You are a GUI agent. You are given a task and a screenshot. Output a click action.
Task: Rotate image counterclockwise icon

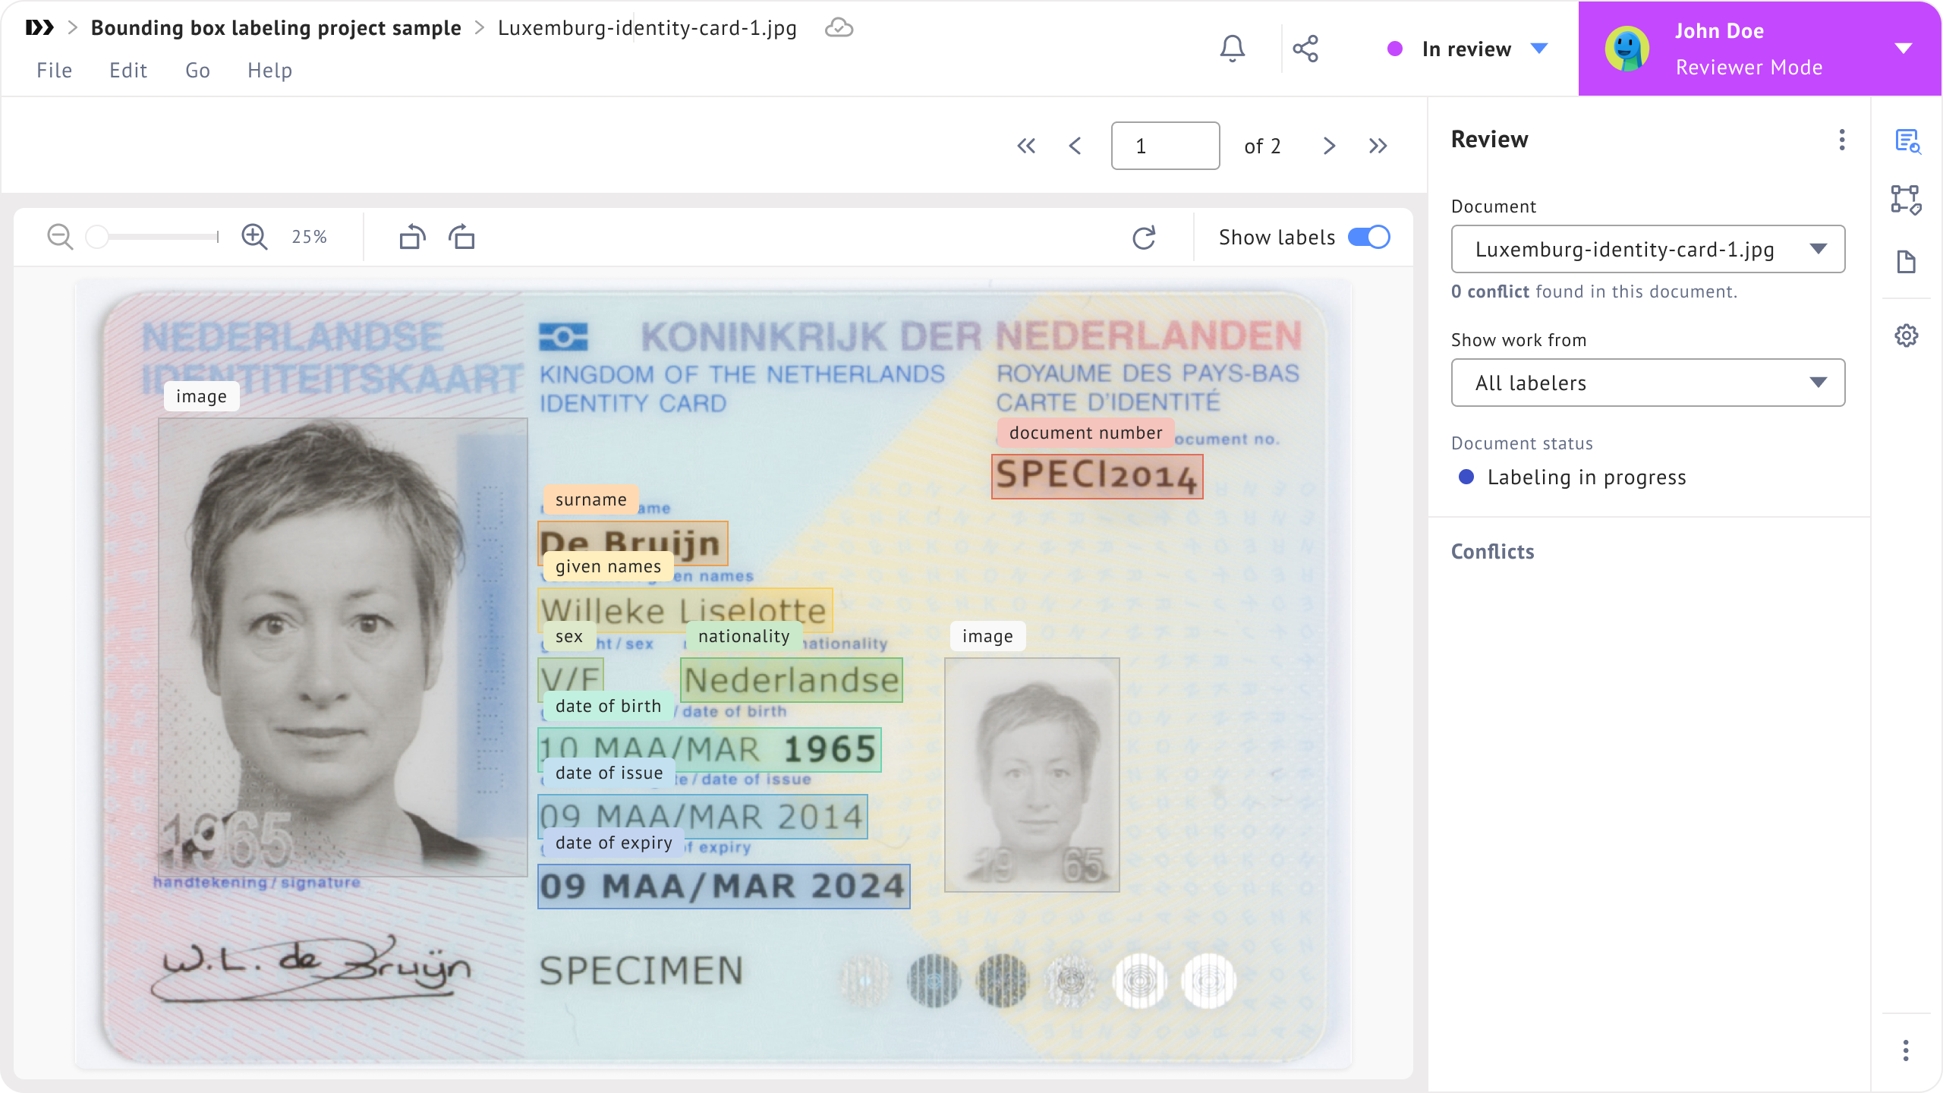tap(412, 237)
